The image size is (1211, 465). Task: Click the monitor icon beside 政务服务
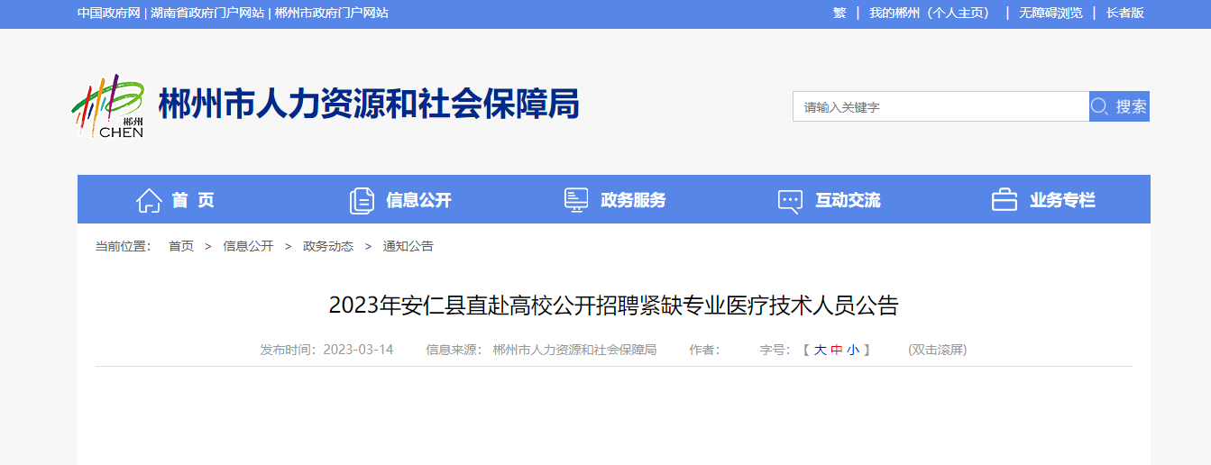[576, 200]
